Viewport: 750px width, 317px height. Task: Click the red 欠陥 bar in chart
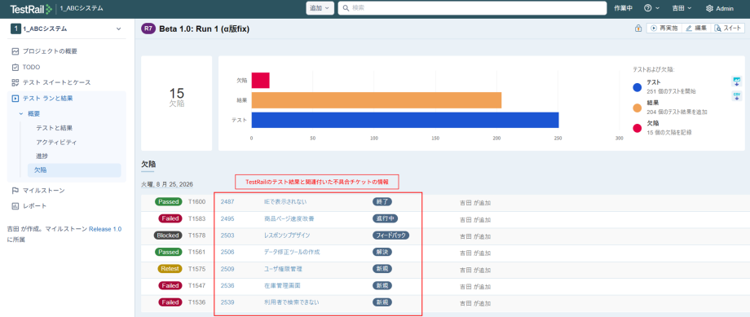[261, 81]
